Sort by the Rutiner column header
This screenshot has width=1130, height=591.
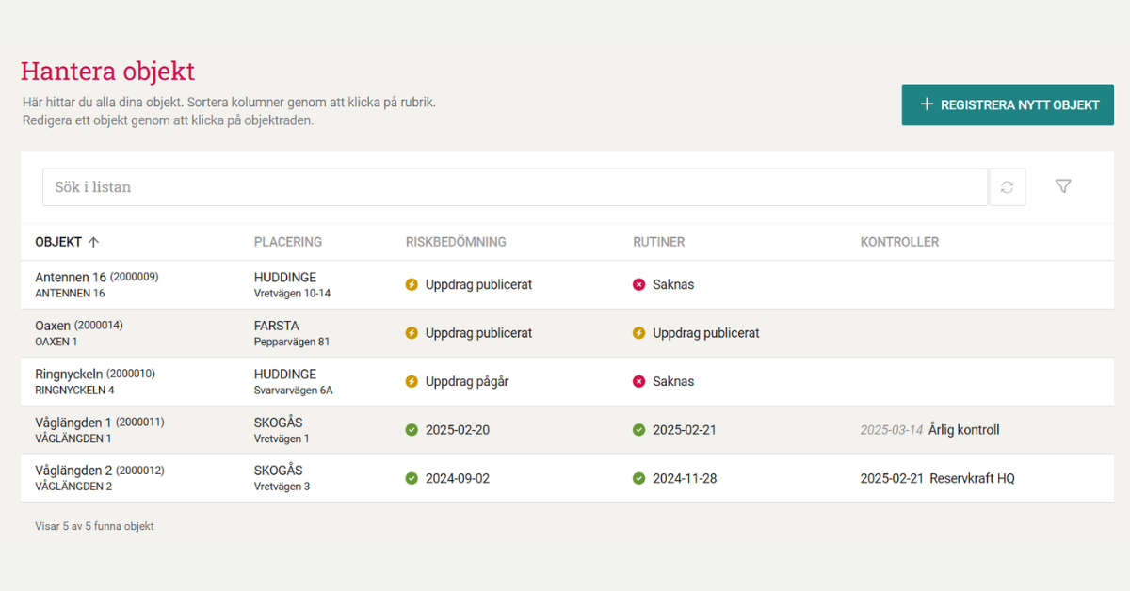658,242
